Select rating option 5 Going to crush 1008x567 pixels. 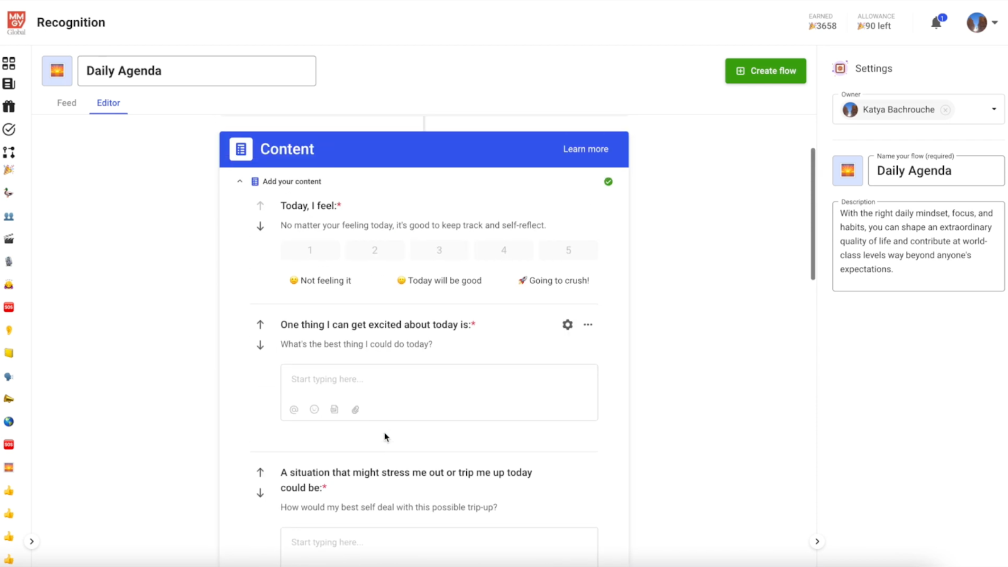[568, 250]
